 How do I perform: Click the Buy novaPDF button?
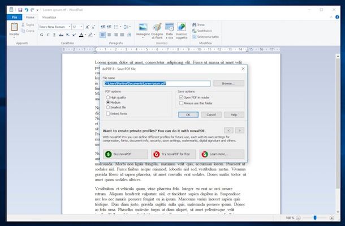tap(126, 154)
